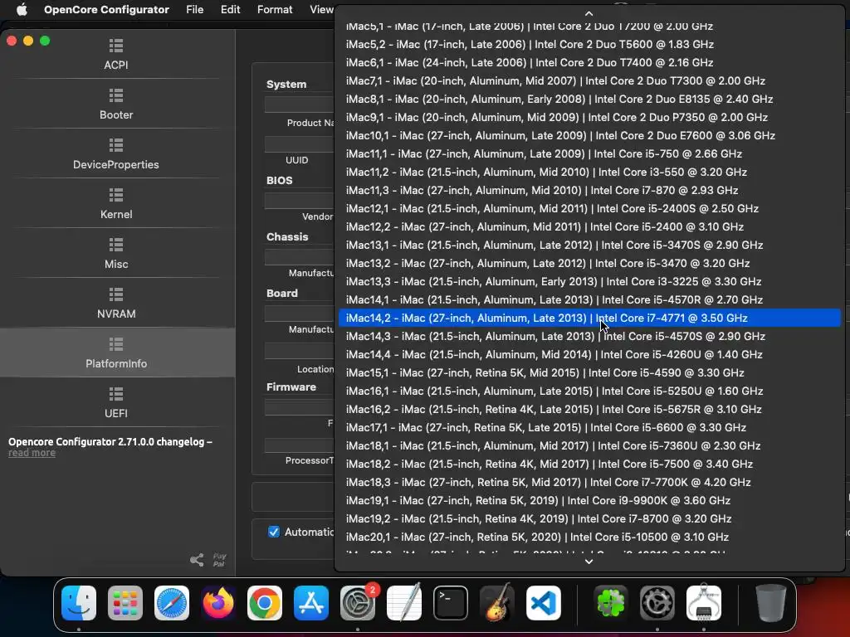850x637 pixels.
Task: Click the PayPal donate icon
Action: (x=219, y=560)
